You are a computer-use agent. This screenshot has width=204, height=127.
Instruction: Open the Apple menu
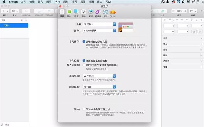(4, 2)
